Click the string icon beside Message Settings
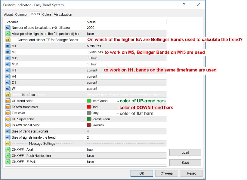247x180 pixels. [x=8, y=143]
